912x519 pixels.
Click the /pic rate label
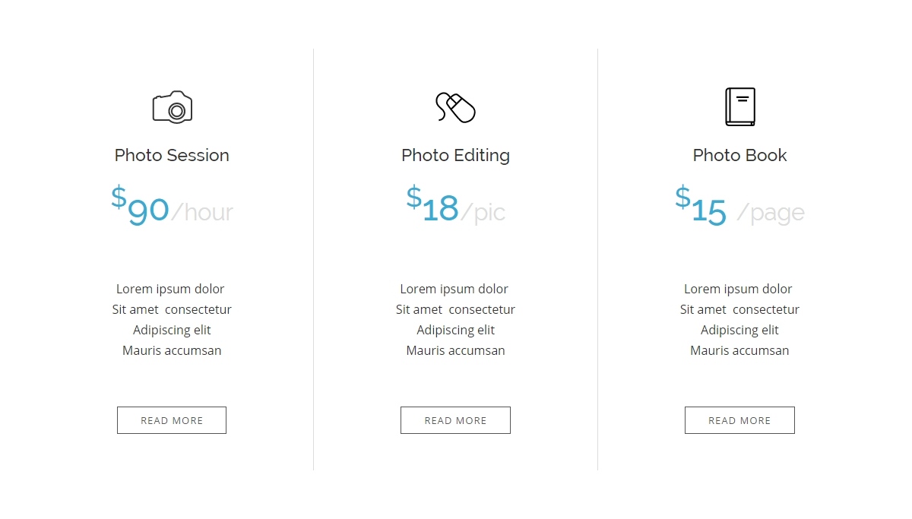(483, 212)
